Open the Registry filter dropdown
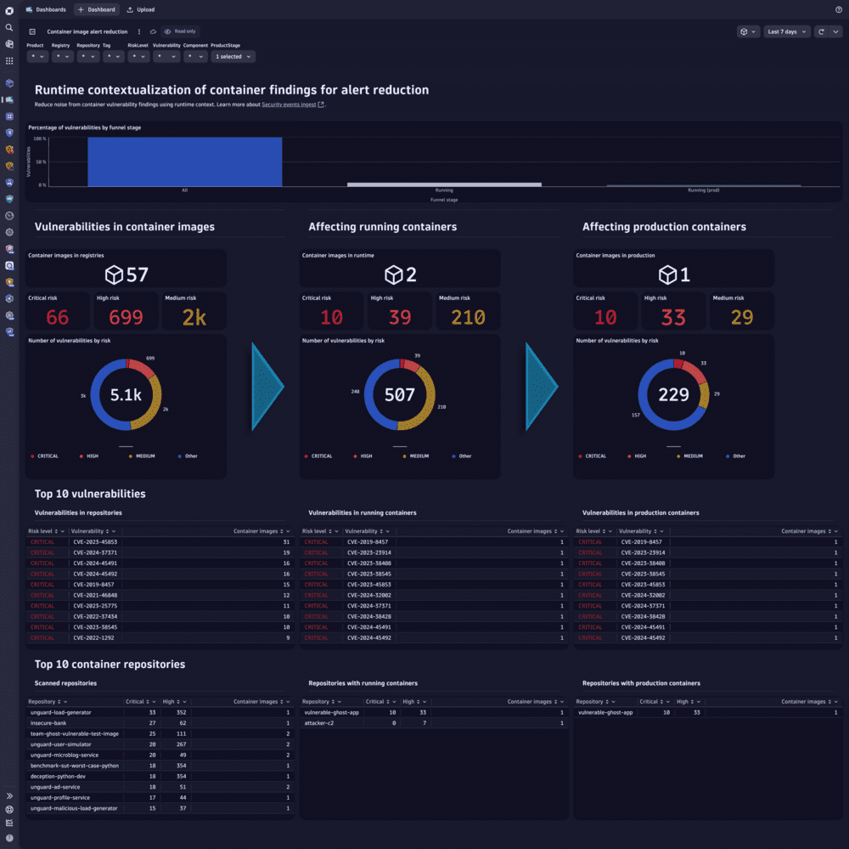 pos(62,56)
